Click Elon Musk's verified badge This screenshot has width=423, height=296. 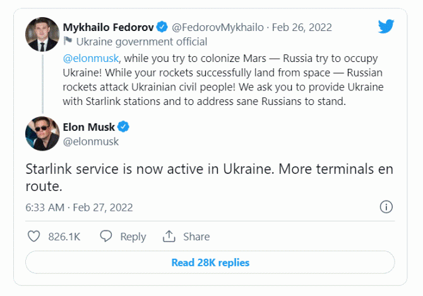(124, 127)
